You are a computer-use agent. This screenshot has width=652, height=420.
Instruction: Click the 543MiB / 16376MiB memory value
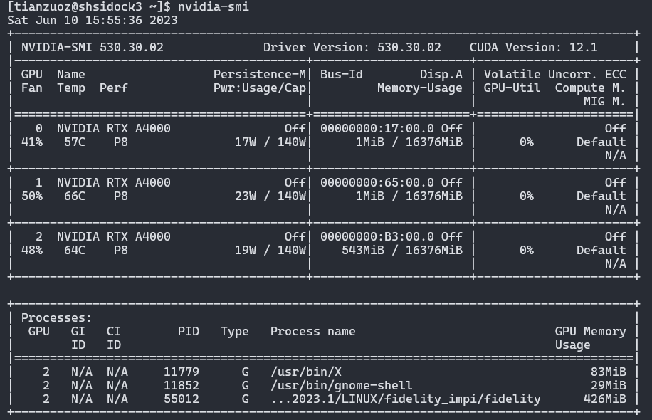click(x=402, y=251)
